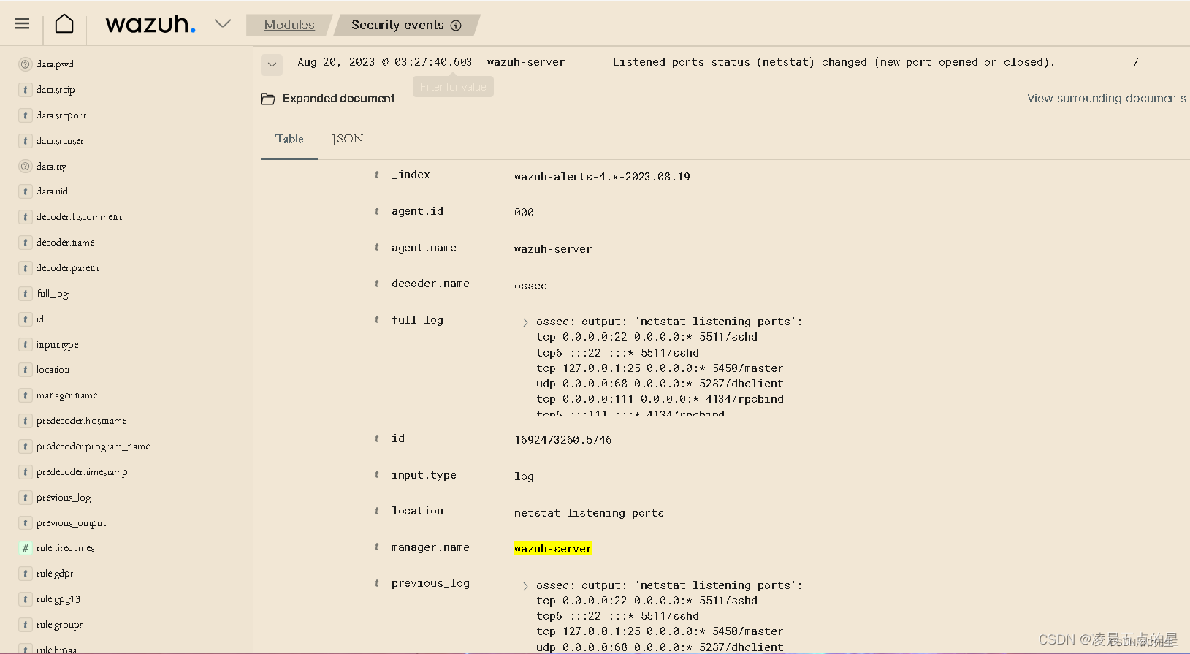Click the number type icon beside rule.firedtimes
Screen dimensions: 1190x654
coord(25,548)
